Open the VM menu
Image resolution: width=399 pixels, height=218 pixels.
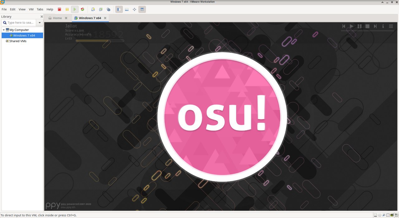[x=31, y=9]
